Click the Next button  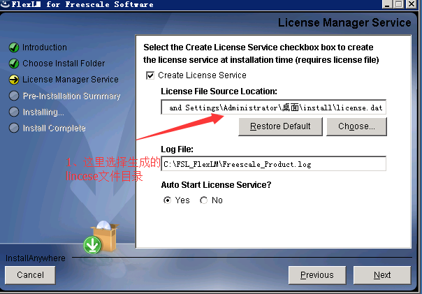(x=382, y=275)
